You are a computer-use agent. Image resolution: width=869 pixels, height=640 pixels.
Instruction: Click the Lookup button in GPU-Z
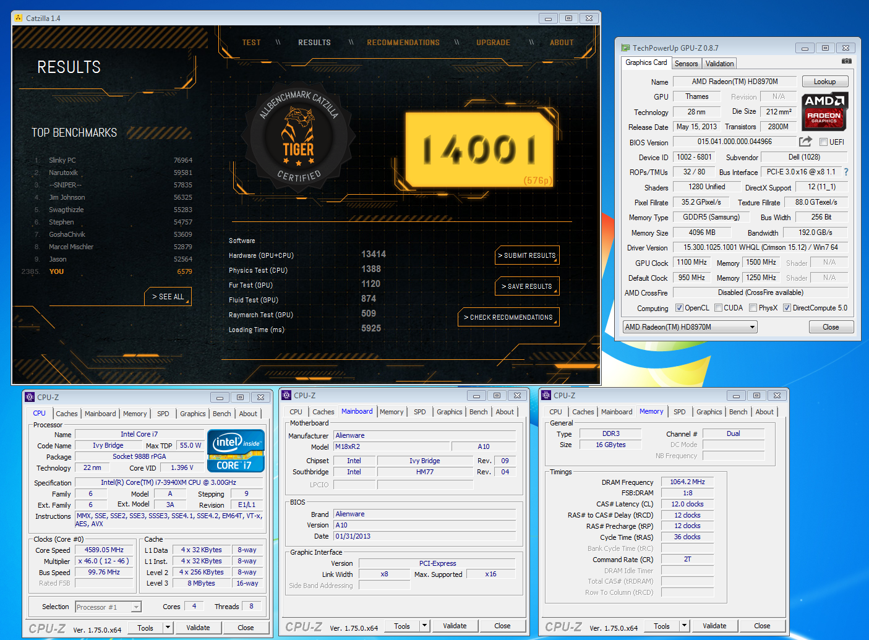[x=824, y=82]
